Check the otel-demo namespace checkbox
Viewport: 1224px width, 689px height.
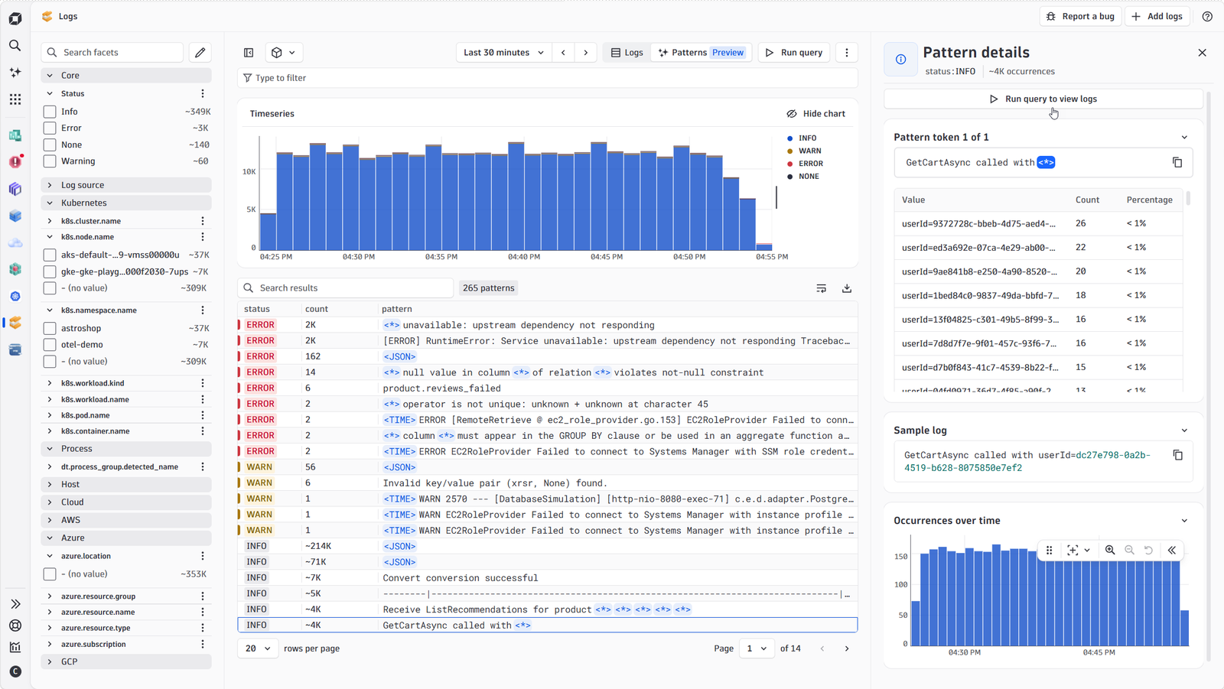click(x=50, y=345)
